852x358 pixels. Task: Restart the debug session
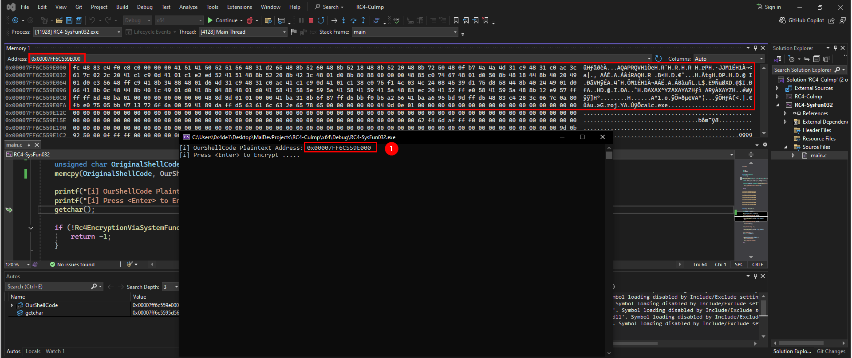click(321, 20)
